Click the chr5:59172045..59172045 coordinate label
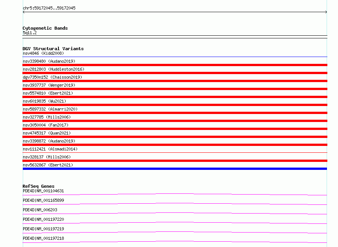Image resolution: width=338 pixels, height=247 pixels. tap(49, 8)
